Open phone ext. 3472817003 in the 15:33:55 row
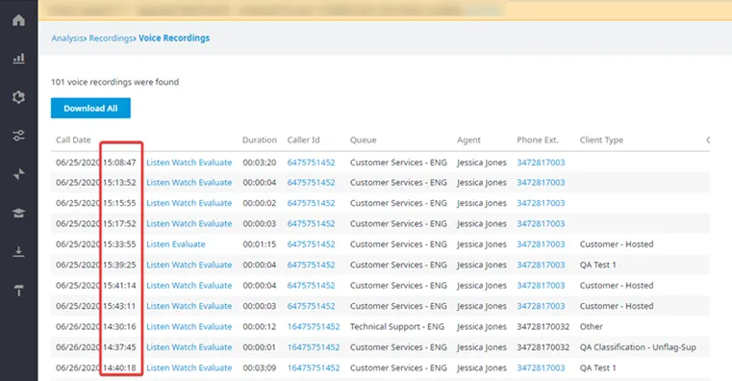 pos(541,244)
